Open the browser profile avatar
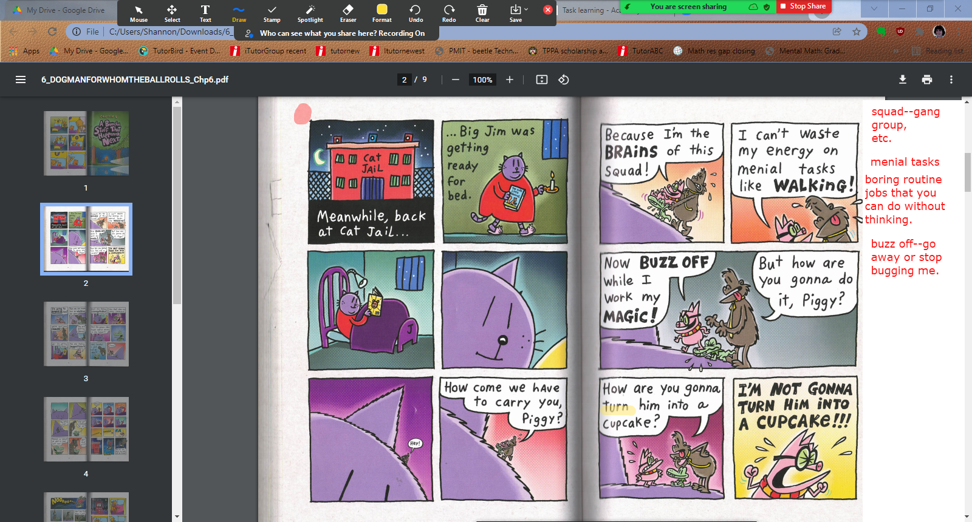This screenshot has width=972, height=522. click(x=939, y=32)
